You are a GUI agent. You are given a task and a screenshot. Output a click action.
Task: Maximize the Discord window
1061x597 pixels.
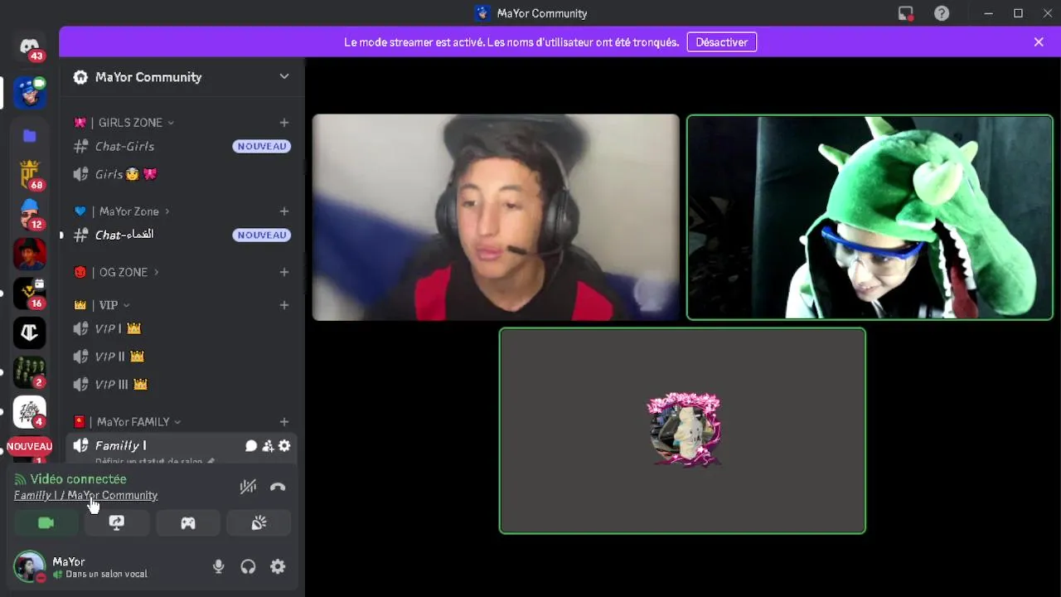click(x=1018, y=13)
